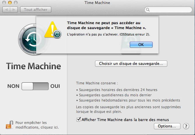Click the Sauvegardes horaires des dernières 24 heures line
The width and height of the screenshot is (195, 135).
pyautogui.click(x=117, y=90)
